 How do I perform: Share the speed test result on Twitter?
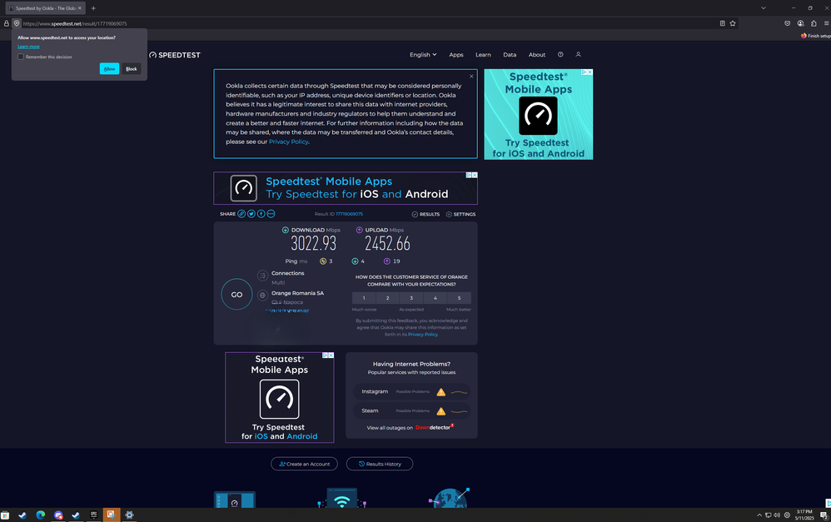pyautogui.click(x=251, y=214)
